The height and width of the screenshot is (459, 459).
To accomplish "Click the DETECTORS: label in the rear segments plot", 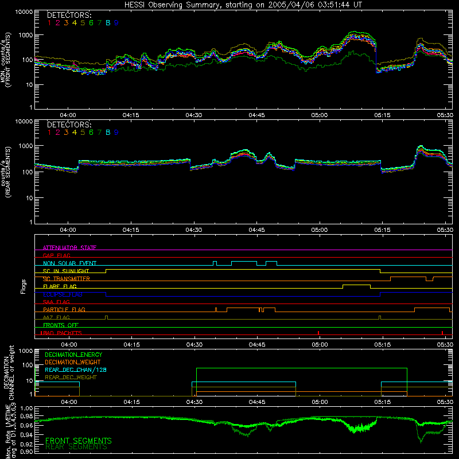I will click(69, 125).
